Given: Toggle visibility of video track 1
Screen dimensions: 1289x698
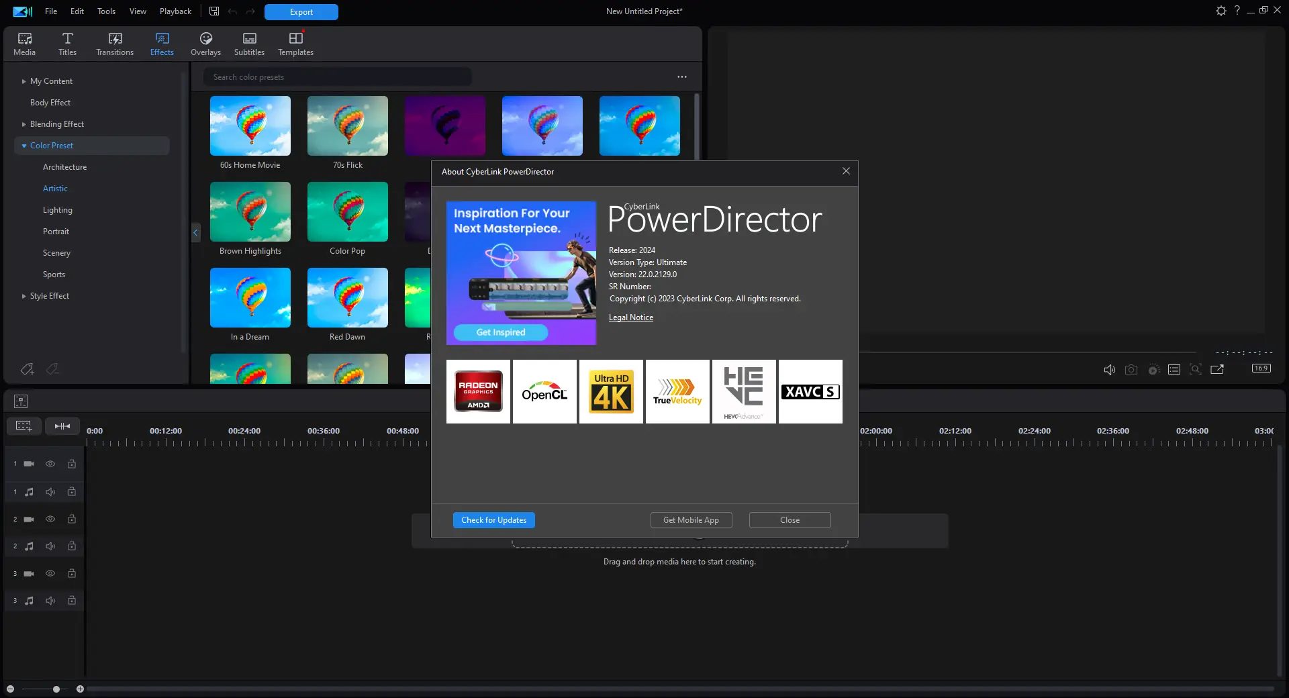Looking at the screenshot, I should point(50,464).
